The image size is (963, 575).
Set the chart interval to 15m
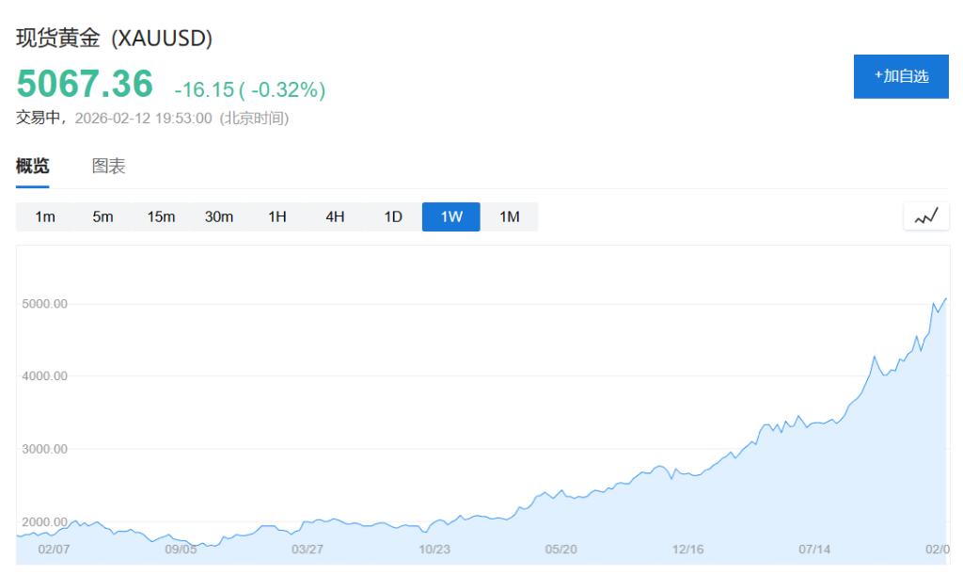pyautogui.click(x=161, y=216)
